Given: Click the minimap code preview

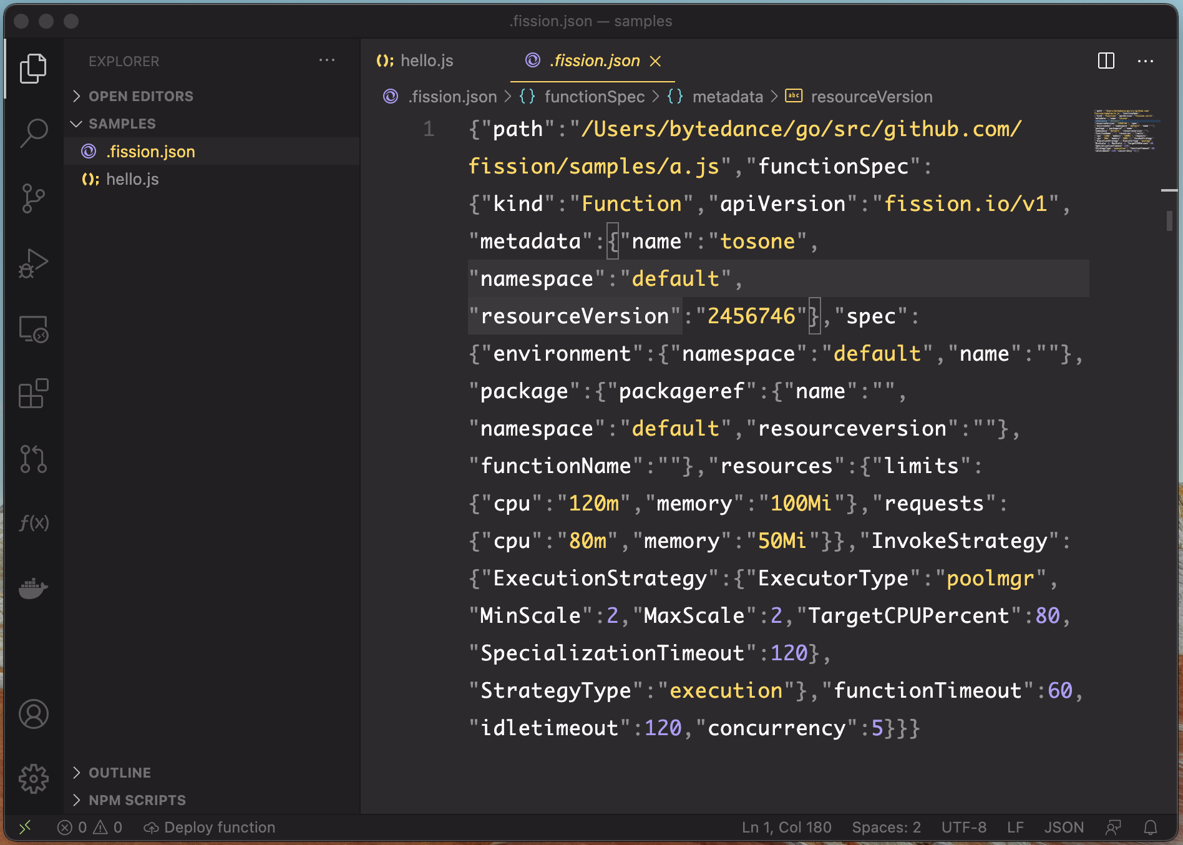Looking at the screenshot, I should [x=1126, y=131].
